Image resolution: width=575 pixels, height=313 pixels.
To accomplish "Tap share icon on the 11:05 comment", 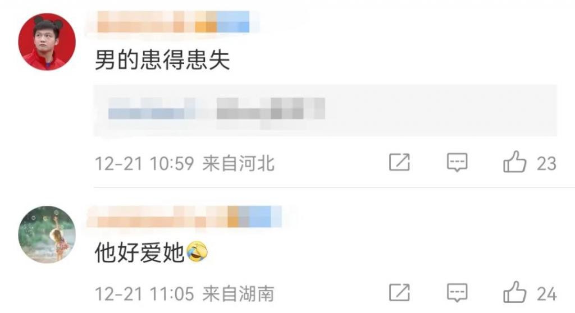I will point(399,293).
